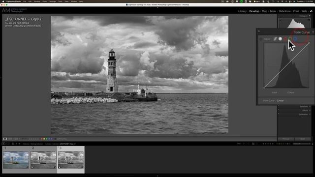Open the Photo menu
This screenshot has height=177, width=315.
pos(45,1)
